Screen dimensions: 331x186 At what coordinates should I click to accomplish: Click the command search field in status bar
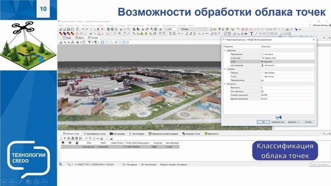(320, 164)
